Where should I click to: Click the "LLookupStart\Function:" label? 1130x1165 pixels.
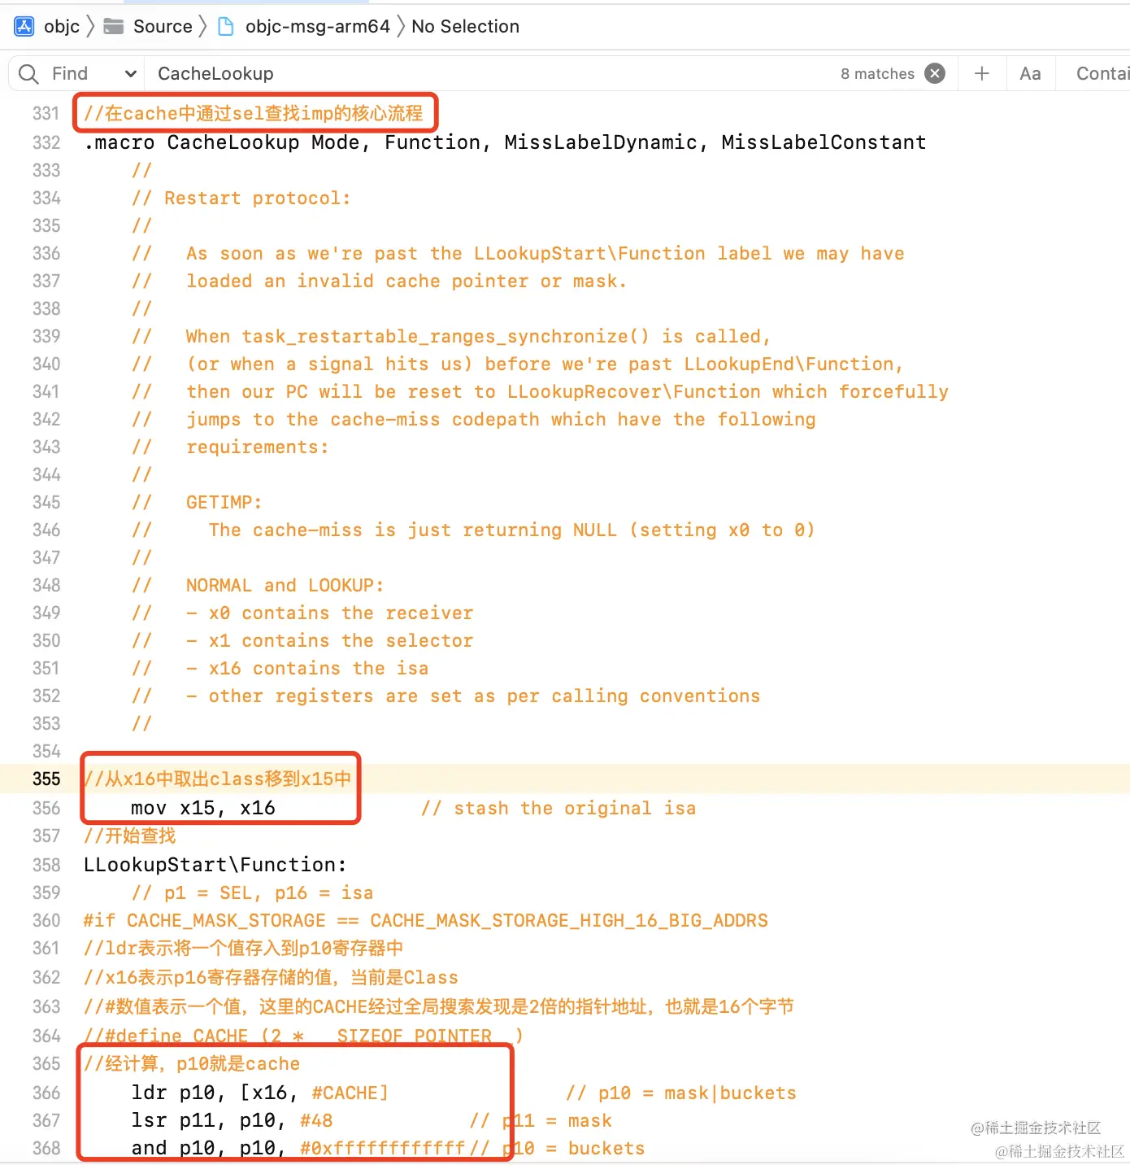pyautogui.click(x=215, y=864)
